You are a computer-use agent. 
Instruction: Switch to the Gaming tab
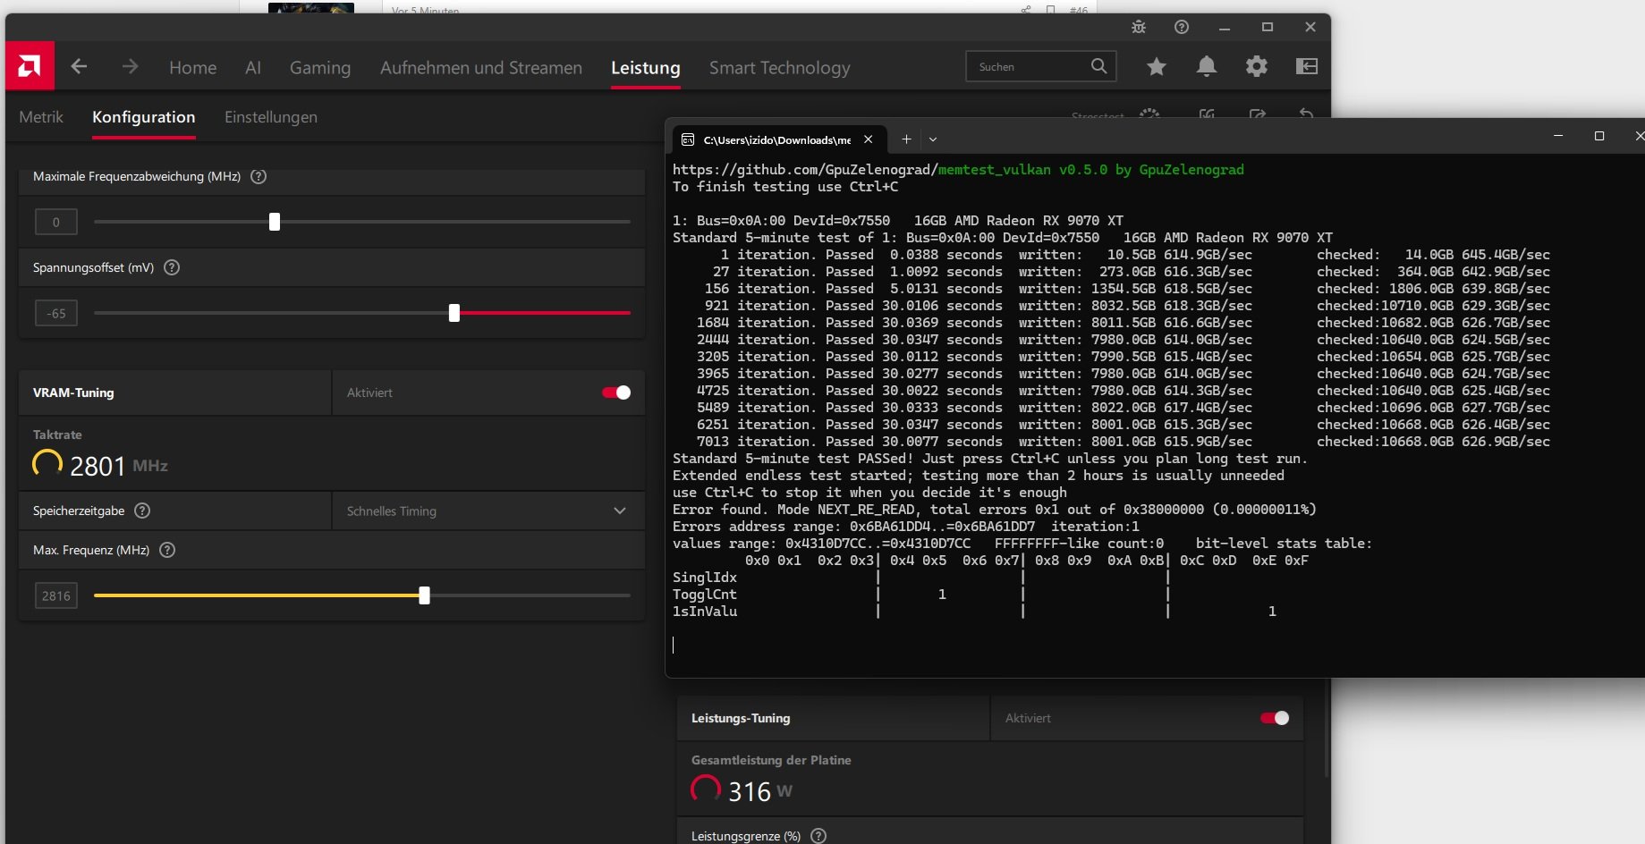click(320, 68)
